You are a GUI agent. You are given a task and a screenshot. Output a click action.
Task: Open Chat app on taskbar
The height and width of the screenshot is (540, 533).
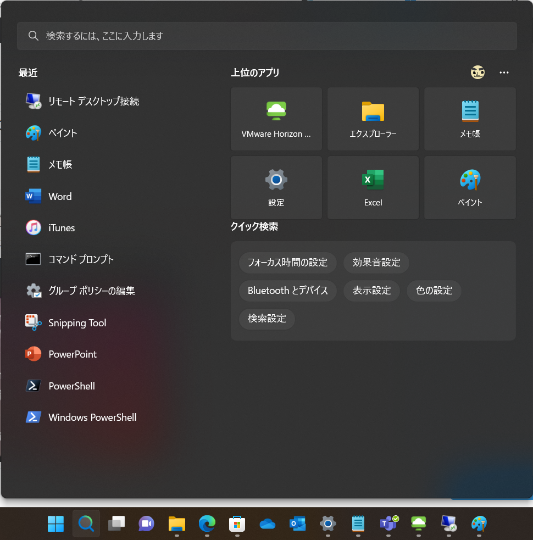[x=146, y=524]
